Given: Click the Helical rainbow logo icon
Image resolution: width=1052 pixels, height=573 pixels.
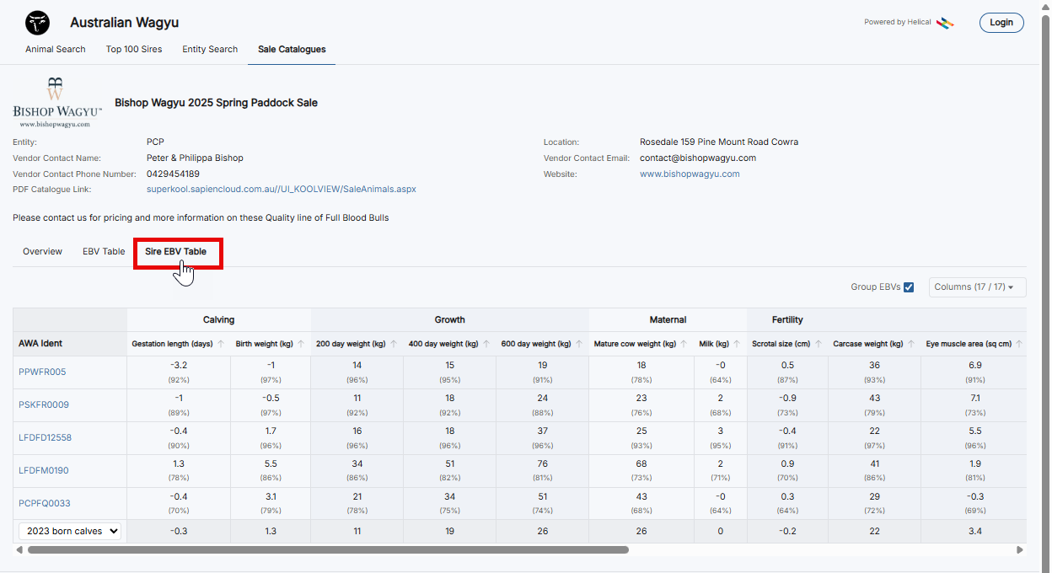Looking at the screenshot, I should click(945, 23).
